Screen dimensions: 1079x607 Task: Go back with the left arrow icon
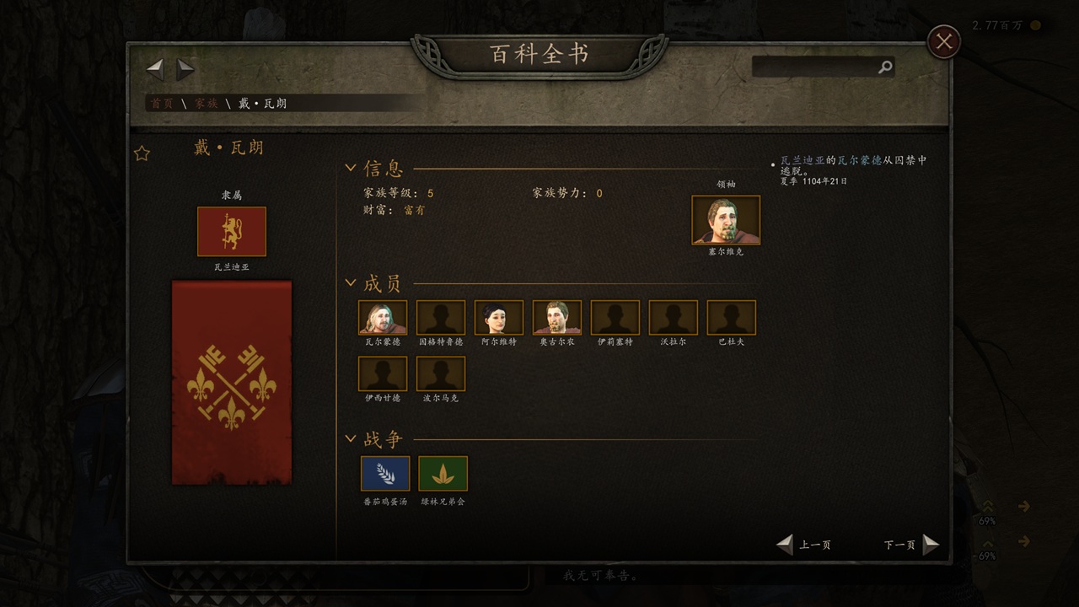coord(155,69)
